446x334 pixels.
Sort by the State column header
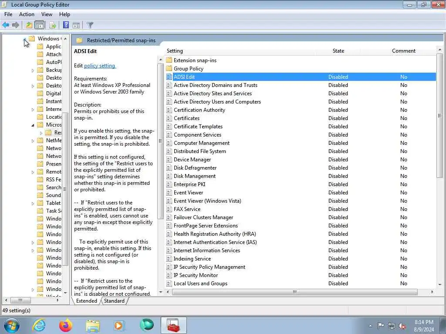(338, 51)
